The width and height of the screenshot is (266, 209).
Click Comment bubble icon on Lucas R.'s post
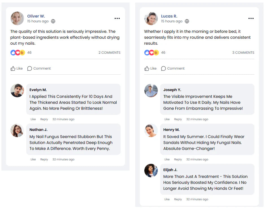[163, 68]
